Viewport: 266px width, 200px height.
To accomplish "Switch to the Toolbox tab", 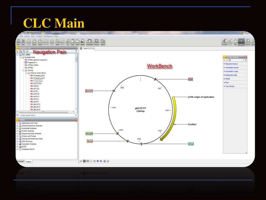I will point(28,162).
